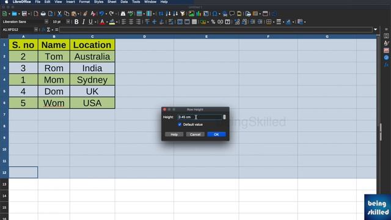Image resolution: width=391 pixels, height=220 pixels.
Task: Select column D header
Action: [144, 37]
